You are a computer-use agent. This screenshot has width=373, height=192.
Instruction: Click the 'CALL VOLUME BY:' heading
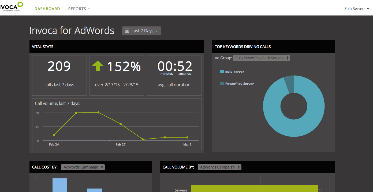(178, 167)
